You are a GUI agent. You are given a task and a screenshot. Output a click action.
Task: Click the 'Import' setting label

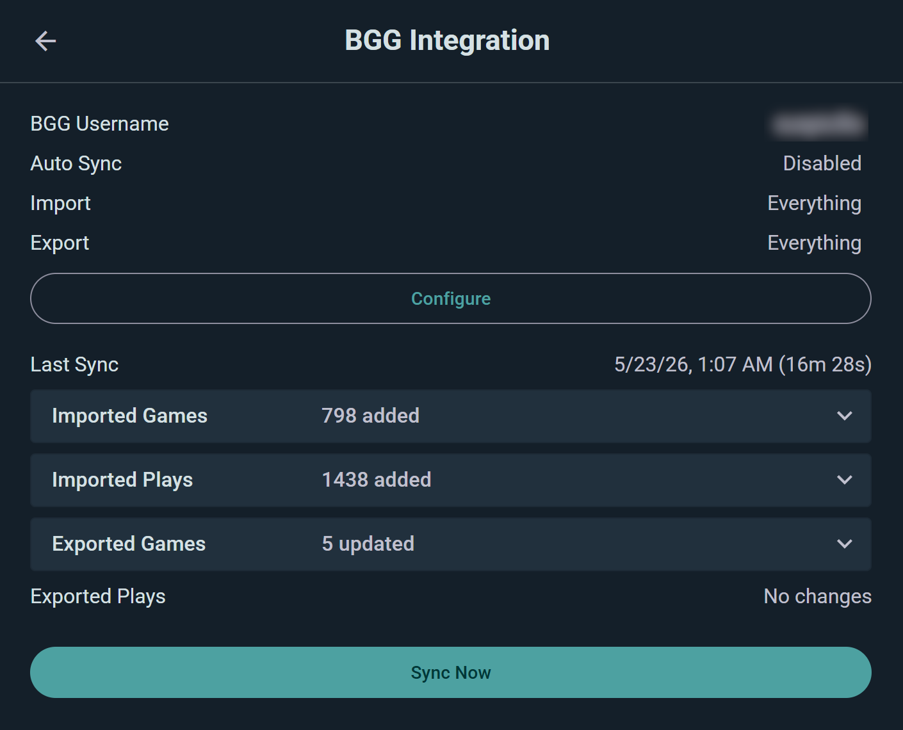coord(60,204)
